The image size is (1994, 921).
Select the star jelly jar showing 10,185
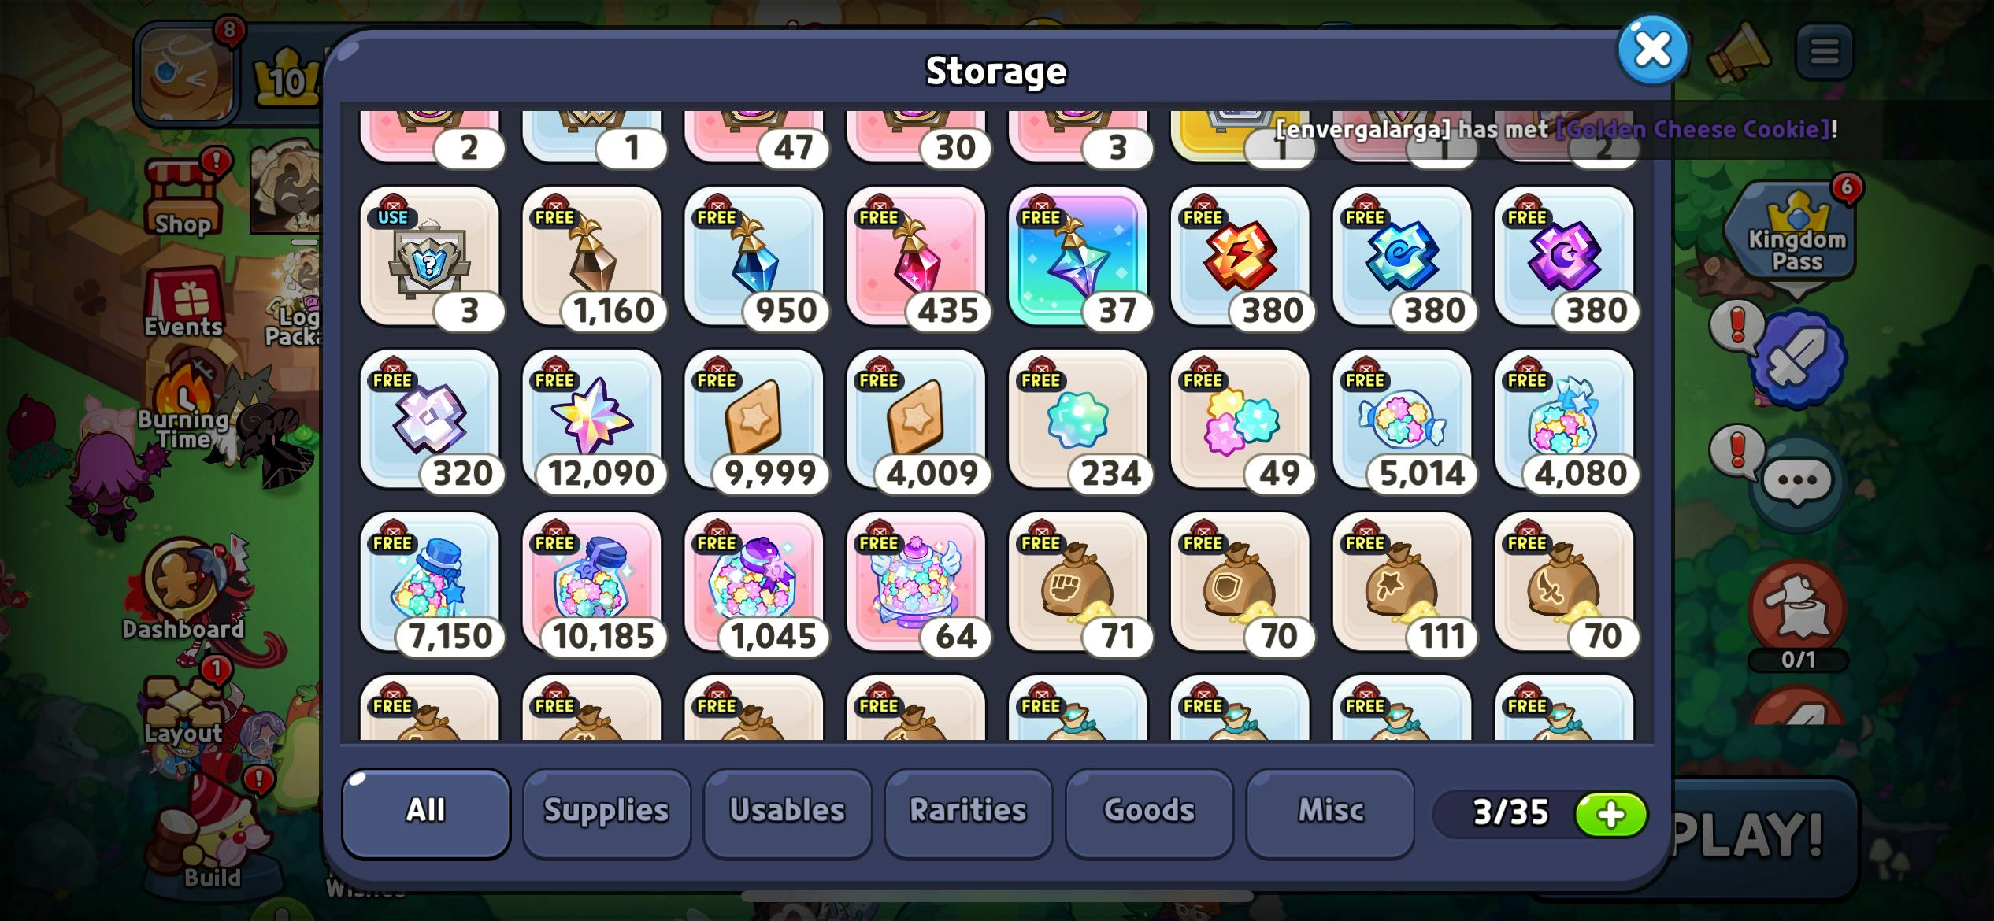tap(591, 583)
